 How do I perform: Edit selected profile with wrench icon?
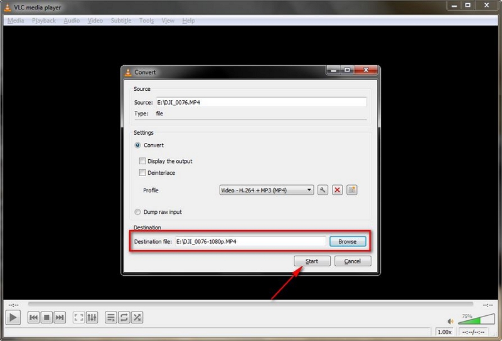point(323,190)
